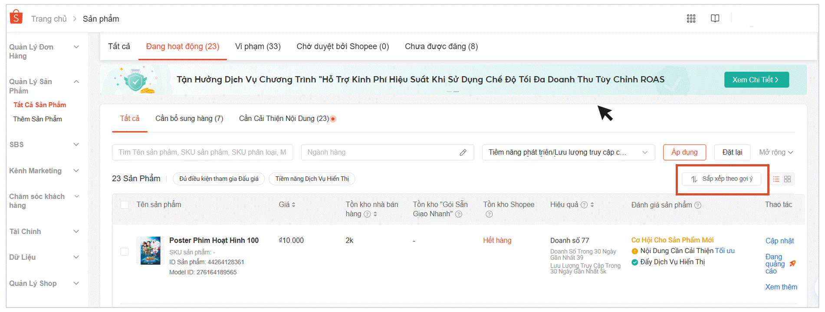Screen dimensions: 825x312
Task: Open the Cần bổ sung hàng (7) tab
Action: (189, 119)
